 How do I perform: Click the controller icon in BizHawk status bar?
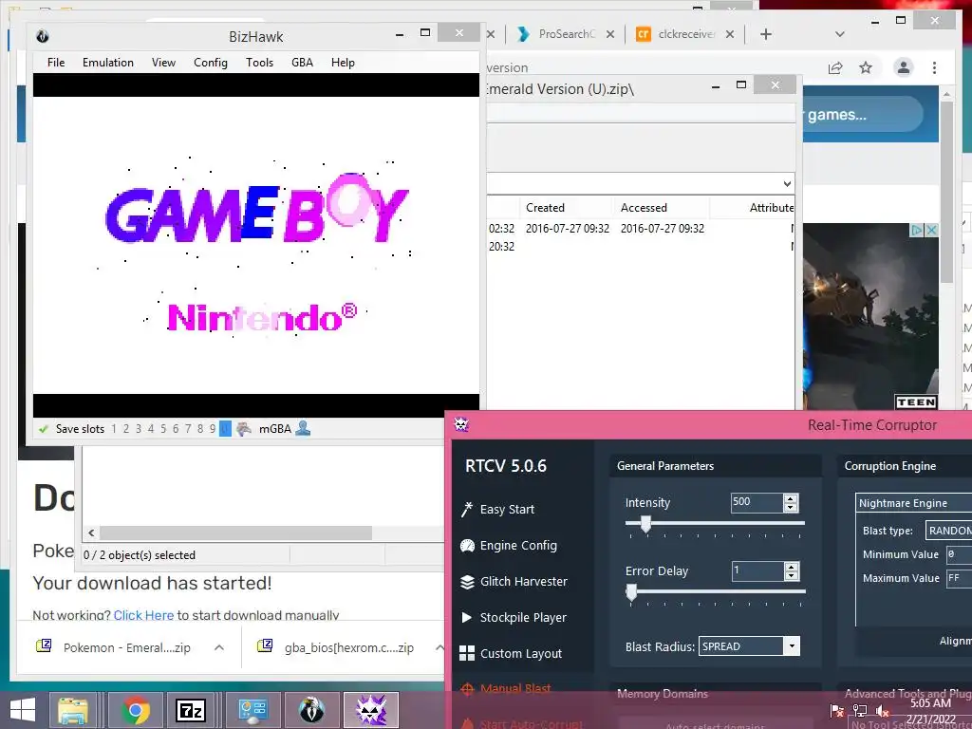tap(244, 428)
